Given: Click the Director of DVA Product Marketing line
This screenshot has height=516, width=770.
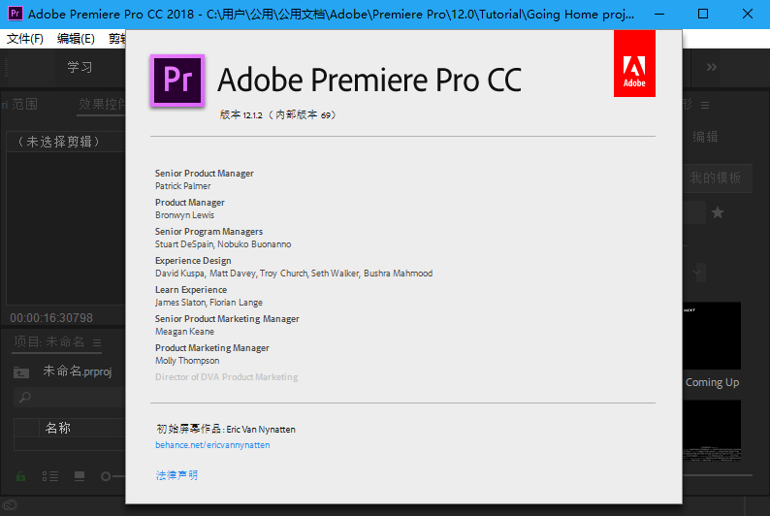Looking at the screenshot, I should [226, 377].
